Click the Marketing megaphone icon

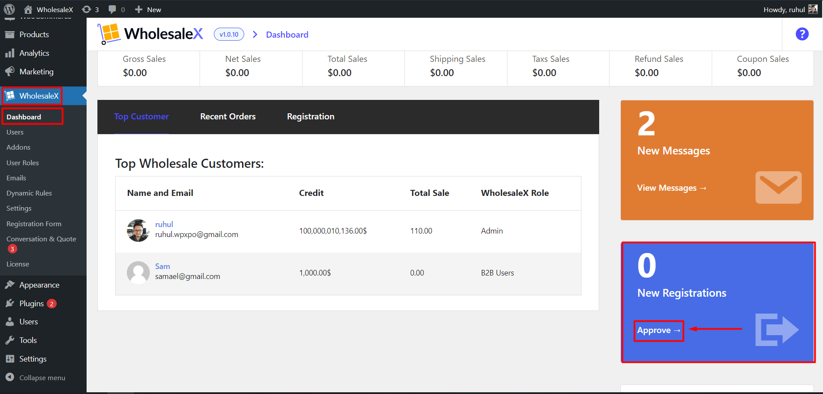(10, 71)
